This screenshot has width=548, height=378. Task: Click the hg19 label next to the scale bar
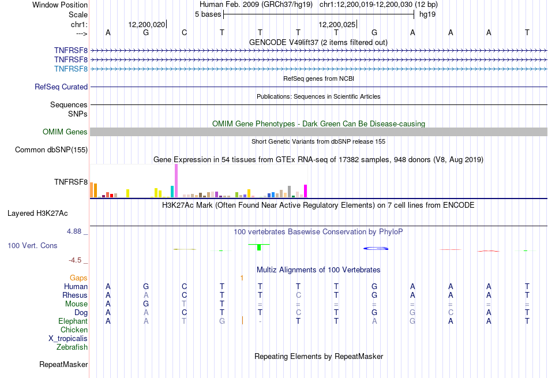[x=427, y=14]
